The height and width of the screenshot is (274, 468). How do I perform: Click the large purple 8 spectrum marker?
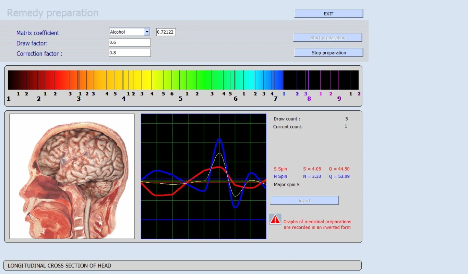309,99
